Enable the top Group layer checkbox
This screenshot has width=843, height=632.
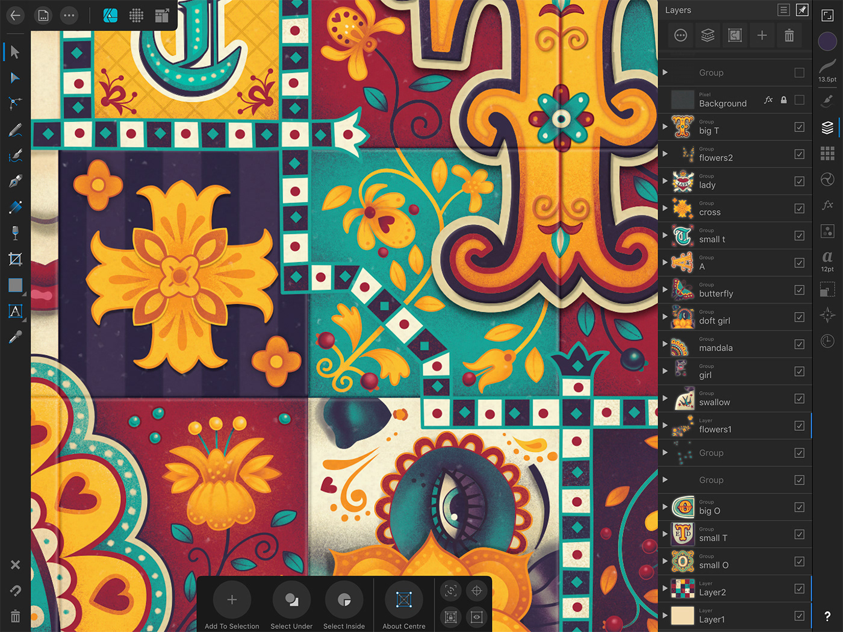coord(799,72)
